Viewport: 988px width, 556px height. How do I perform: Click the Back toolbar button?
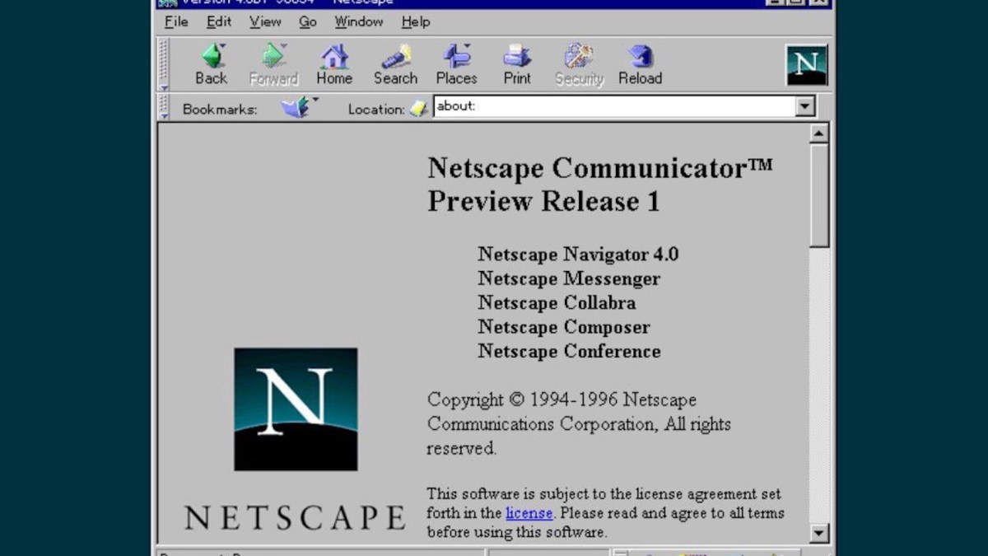pyautogui.click(x=211, y=65)
